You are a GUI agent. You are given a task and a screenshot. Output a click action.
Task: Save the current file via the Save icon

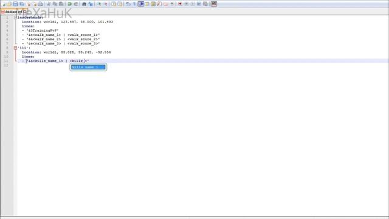[15, 4]
